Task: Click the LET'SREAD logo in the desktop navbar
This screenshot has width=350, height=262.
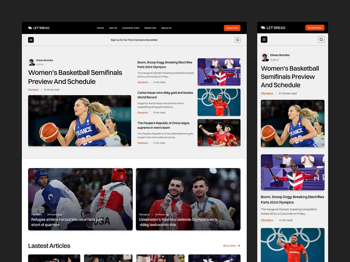Action: (x=39, y=28)
